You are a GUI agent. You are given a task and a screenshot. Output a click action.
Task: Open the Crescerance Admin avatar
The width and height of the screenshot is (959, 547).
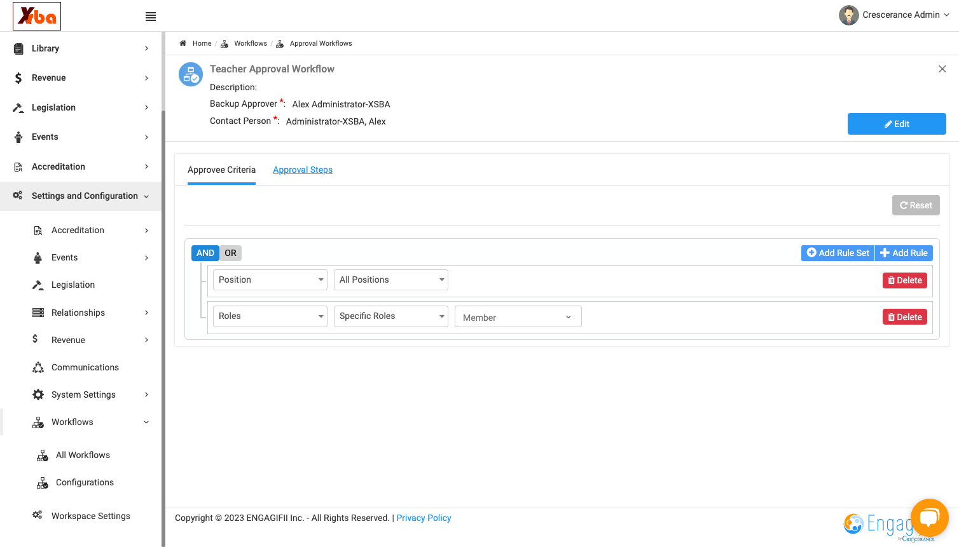(848, 15)
